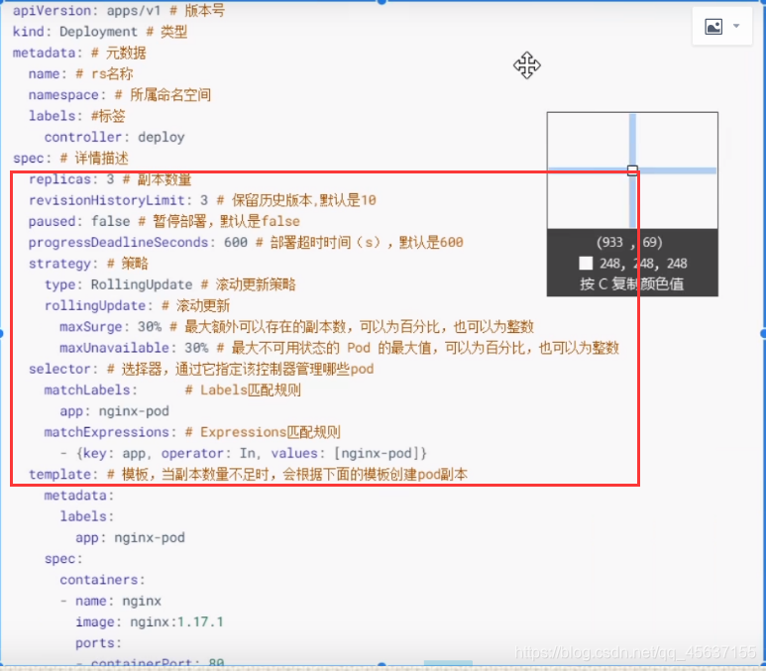Click the 'progressDeadlineSeconds: 600' line

click(x=246, y=242)
